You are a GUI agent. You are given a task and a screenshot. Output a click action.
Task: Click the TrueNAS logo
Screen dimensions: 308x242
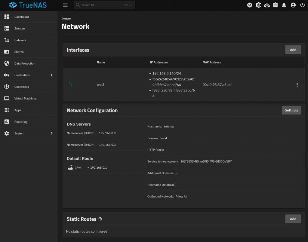pyautogui.click(x=28, y=5)
